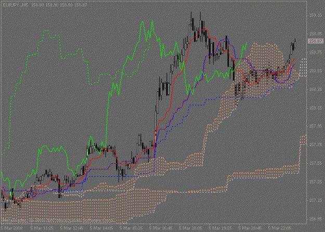Click the 5 Mar 18:05 time label

tap(191, 228)
